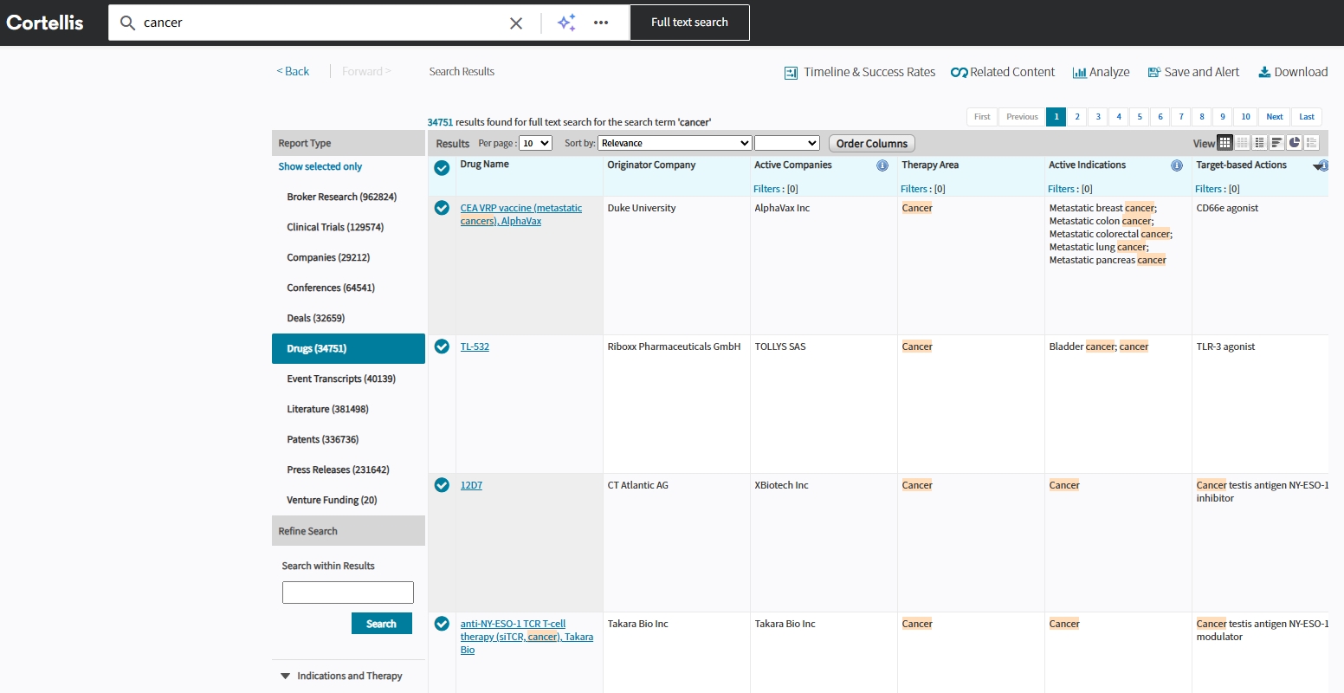Open anti-NY-ESO-1 TCR T-cell therapy link

click(527, 637)
